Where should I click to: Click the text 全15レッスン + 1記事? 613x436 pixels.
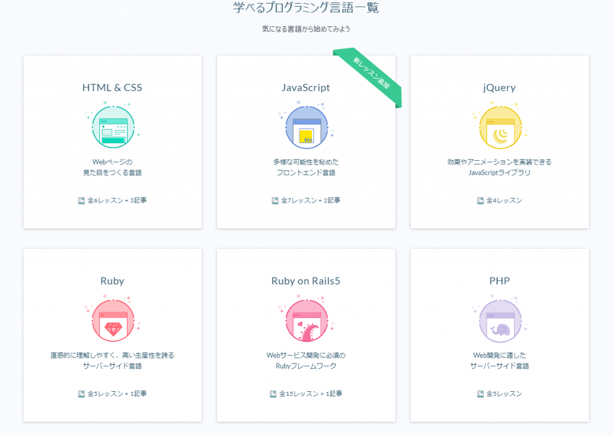click(x=311, y=394)
